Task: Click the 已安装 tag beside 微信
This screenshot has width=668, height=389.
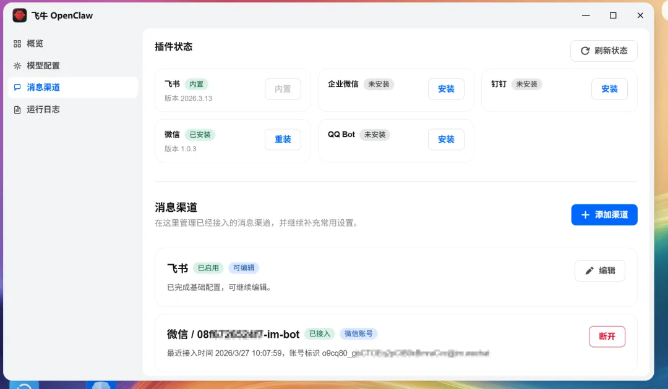Action: (x=200, y=135)
